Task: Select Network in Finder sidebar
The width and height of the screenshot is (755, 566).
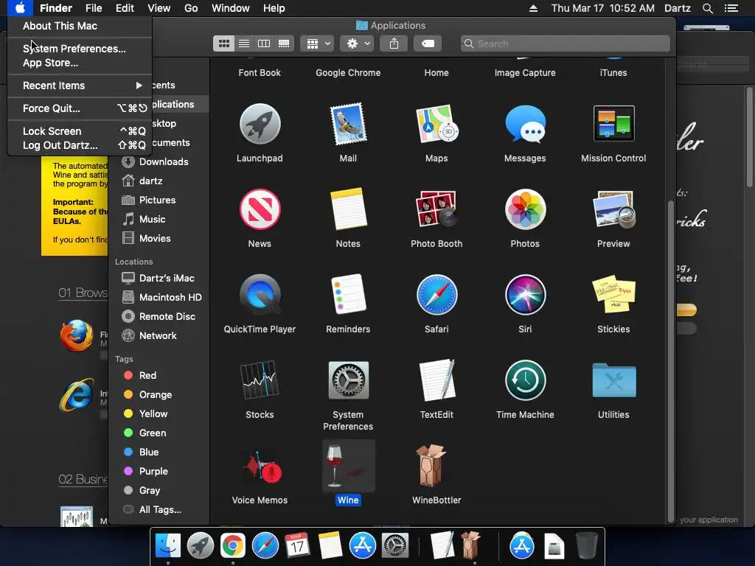Action: click(x=159, y=336)
